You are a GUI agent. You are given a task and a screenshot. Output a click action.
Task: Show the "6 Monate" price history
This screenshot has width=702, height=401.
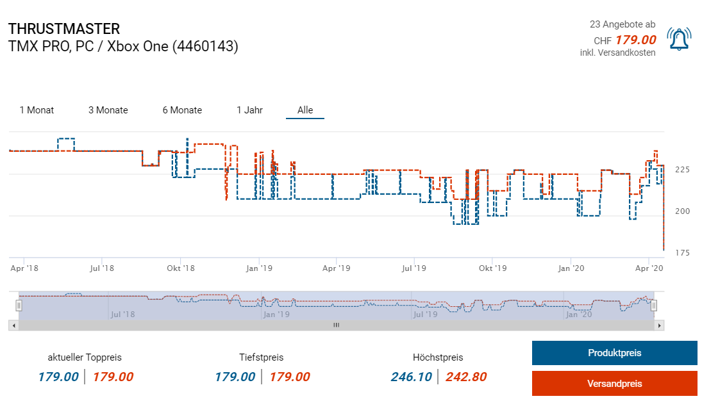coord(182,110)
